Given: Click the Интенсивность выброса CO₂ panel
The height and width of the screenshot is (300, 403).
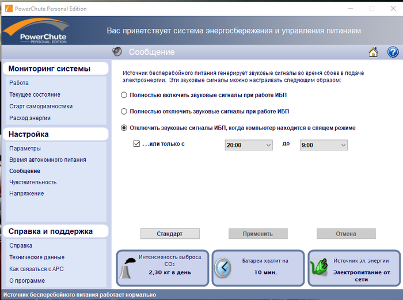Looking at the screenshot, I should point(163,268).
